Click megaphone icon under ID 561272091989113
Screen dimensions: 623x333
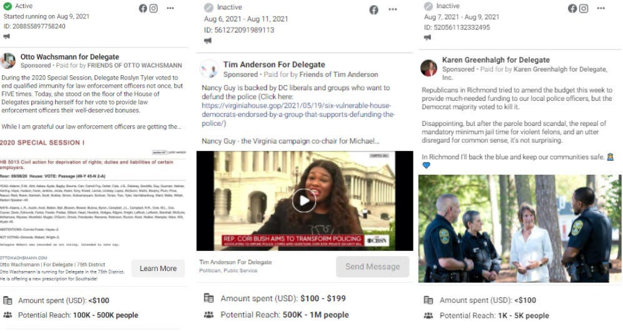point(208,41)
